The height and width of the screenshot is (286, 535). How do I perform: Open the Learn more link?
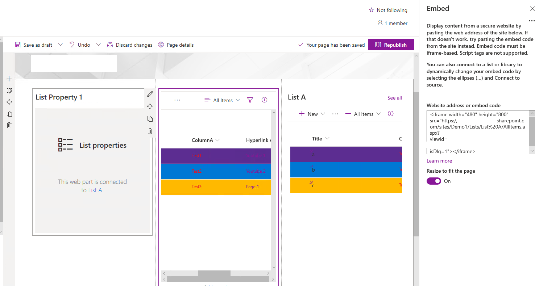click(x=439, y=161)
